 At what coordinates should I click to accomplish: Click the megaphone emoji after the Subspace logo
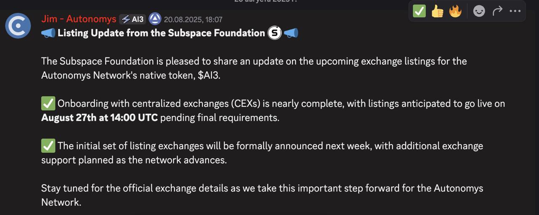click(291, 33)
